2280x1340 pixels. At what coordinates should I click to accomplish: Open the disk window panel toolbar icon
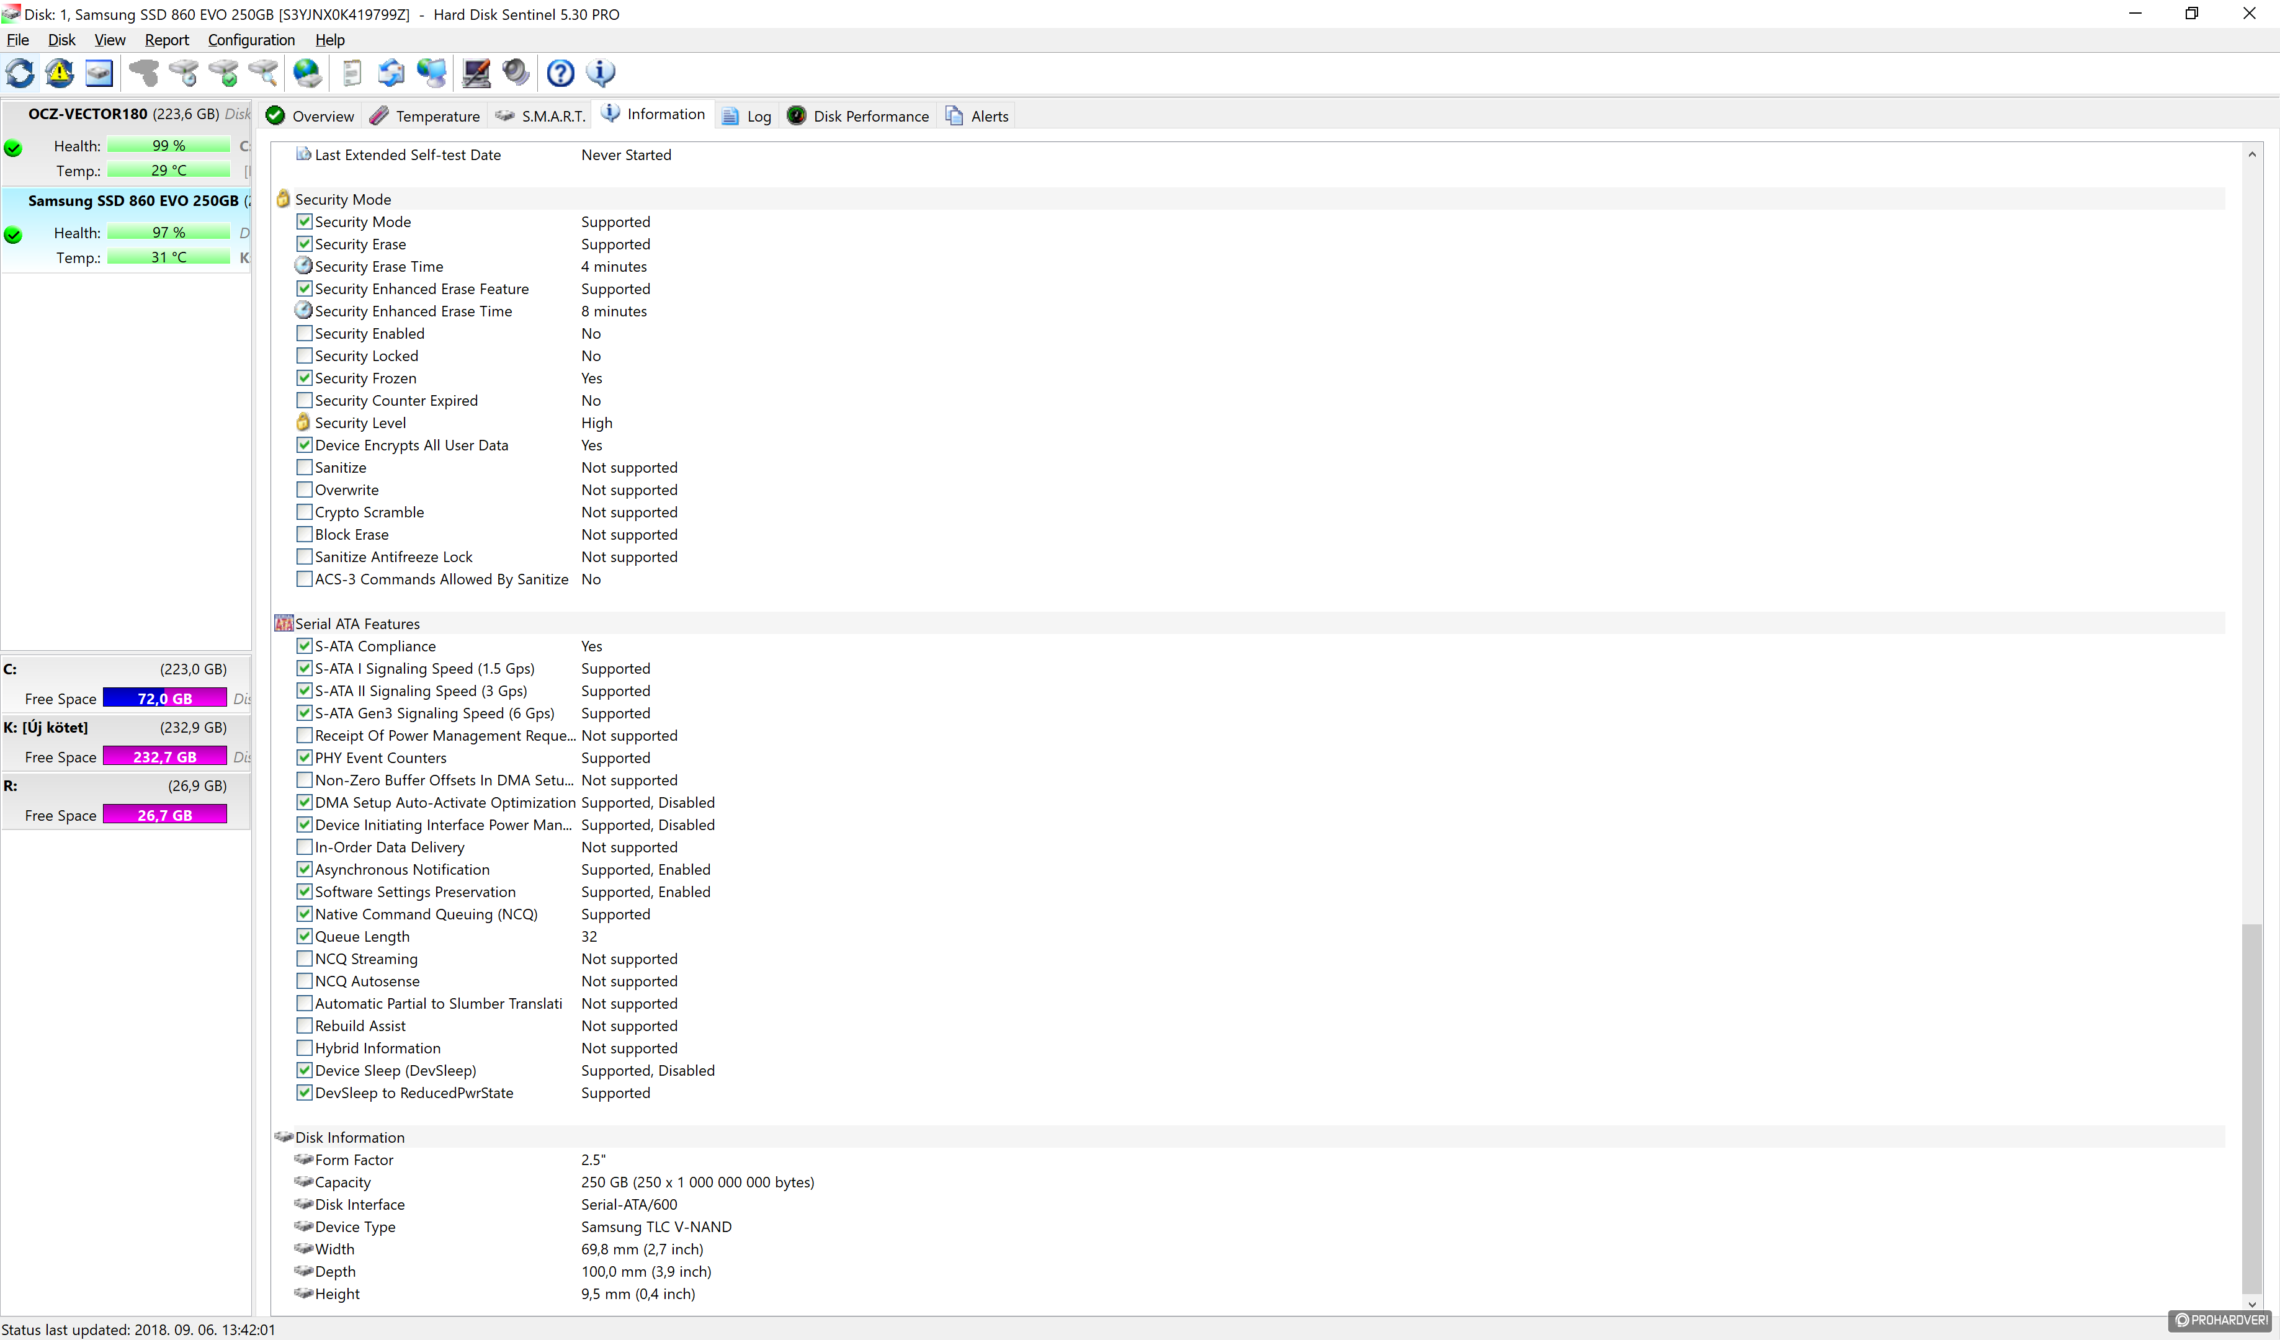pos(99,73)
